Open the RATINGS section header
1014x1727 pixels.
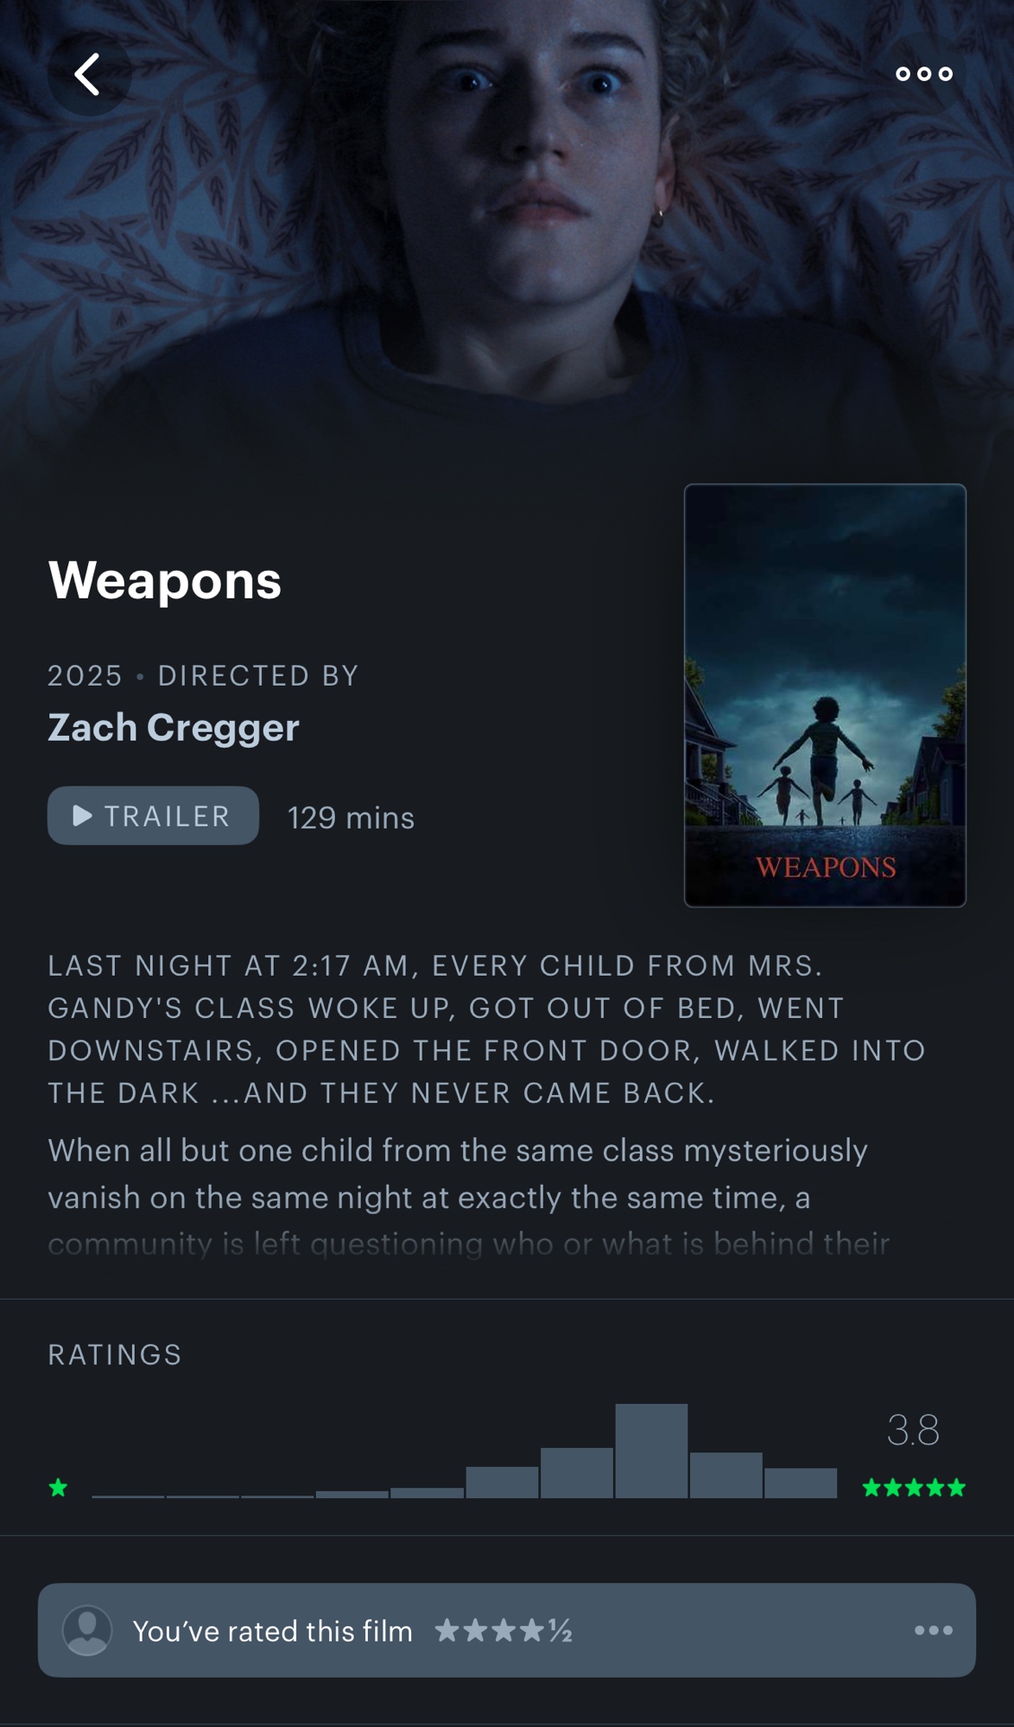[x=115, y=1355]
